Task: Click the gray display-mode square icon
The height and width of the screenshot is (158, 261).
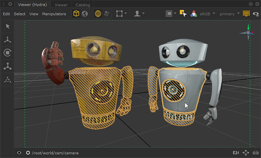Action: [169, 14]
